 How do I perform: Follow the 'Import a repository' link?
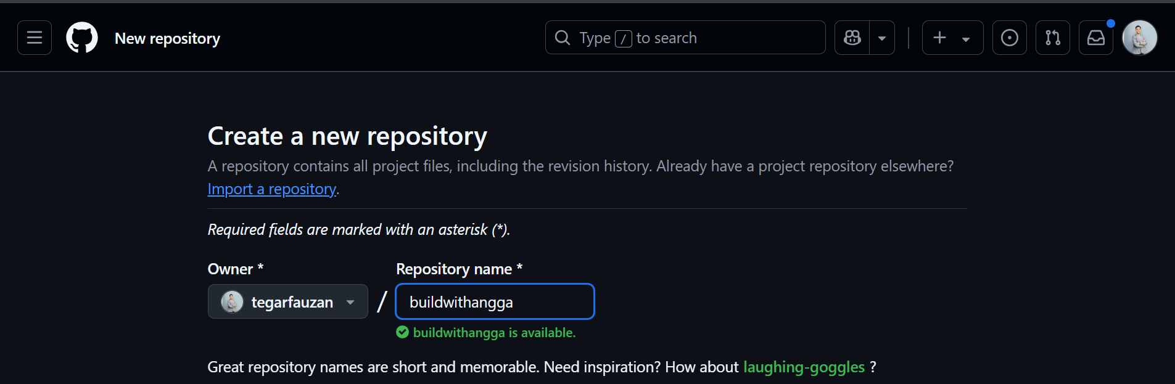coord(272,189)
